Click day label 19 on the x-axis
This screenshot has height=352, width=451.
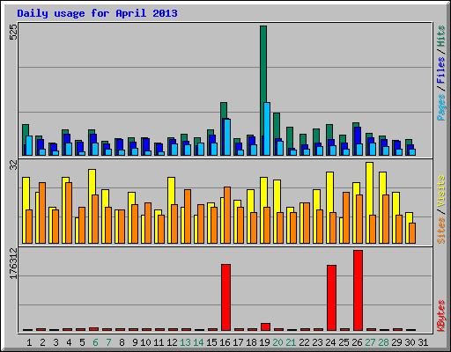click(x=264, y=342)
